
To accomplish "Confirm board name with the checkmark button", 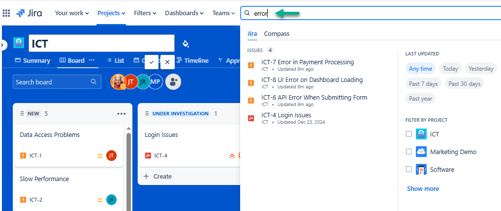I will 152,62.
